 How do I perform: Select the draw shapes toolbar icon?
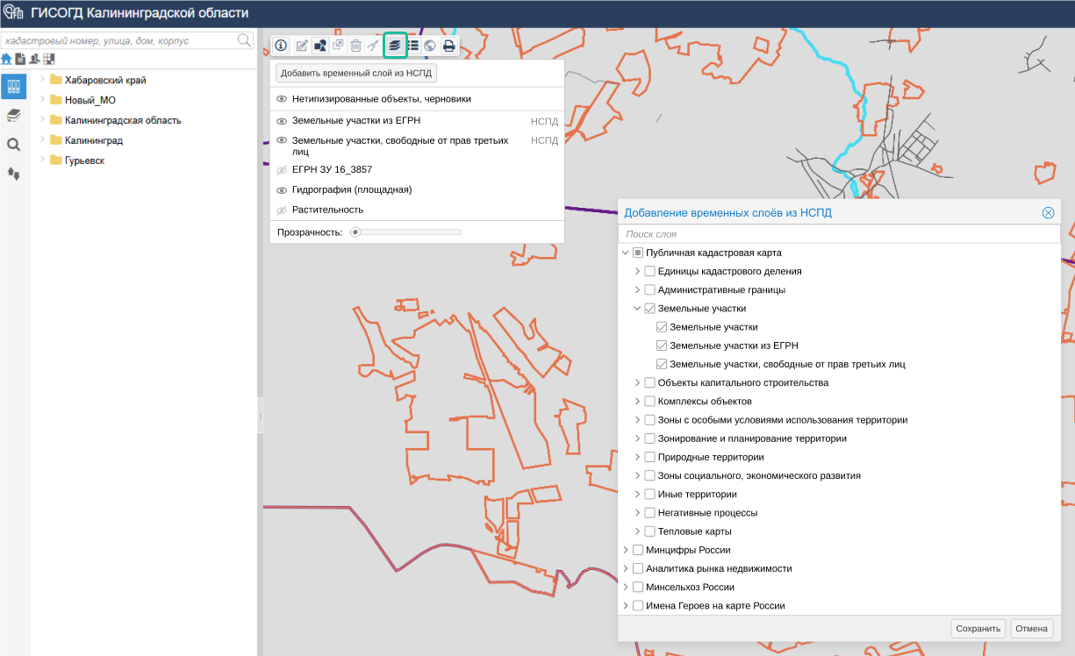[320, 46]
